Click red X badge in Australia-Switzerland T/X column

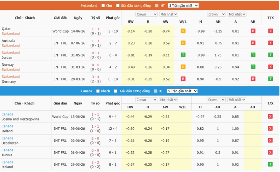(x=270, y=43)
